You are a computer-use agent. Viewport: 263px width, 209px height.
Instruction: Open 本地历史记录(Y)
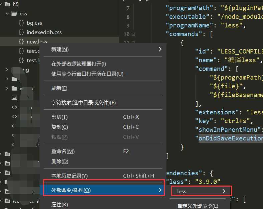103,176
